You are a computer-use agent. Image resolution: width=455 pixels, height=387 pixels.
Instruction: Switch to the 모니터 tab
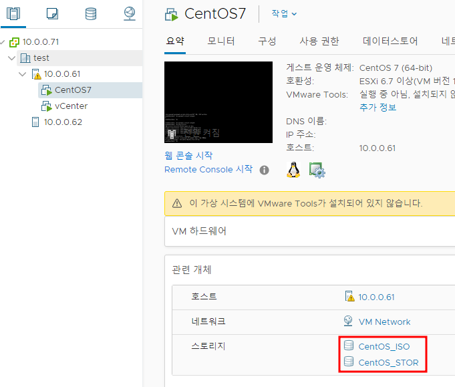point(221,41)
